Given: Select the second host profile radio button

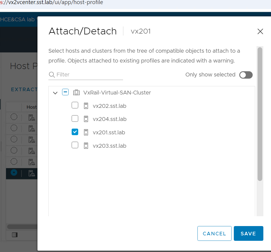Looking at the screenshot, I should pos(14,128).
